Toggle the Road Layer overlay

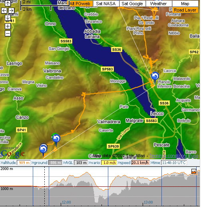click(x=185, y=10)
